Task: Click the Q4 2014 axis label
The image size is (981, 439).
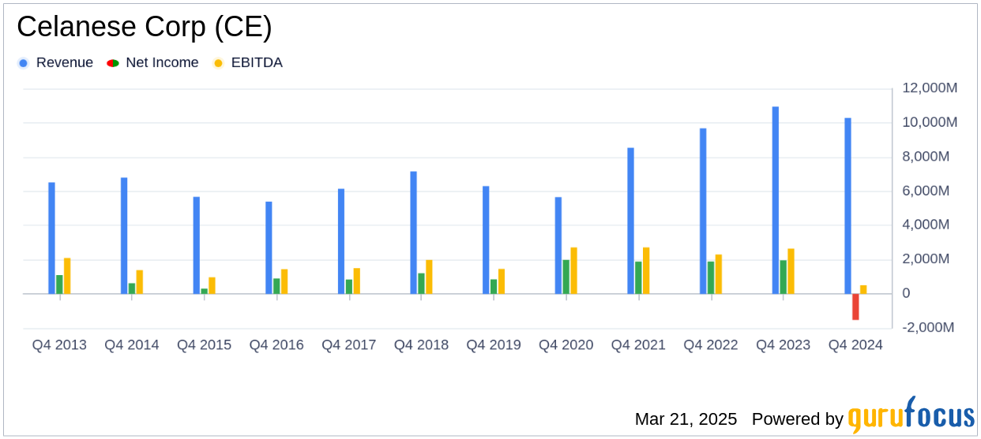Action: pos(132,345)
